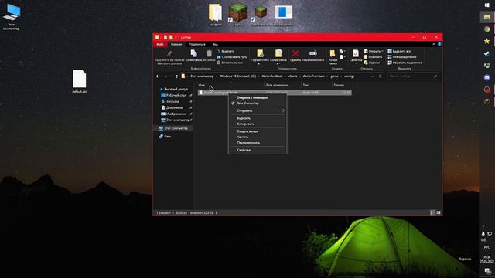
Task: Open Сеть in navigation pane
Action: point(165,137)
